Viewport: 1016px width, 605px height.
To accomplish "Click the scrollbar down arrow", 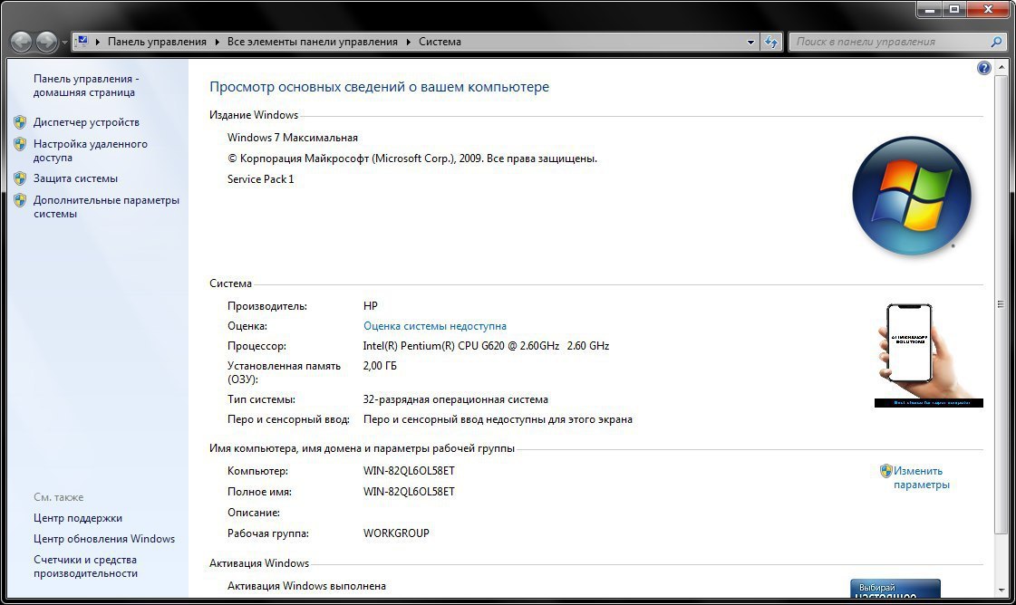I will click(1001, 591).
